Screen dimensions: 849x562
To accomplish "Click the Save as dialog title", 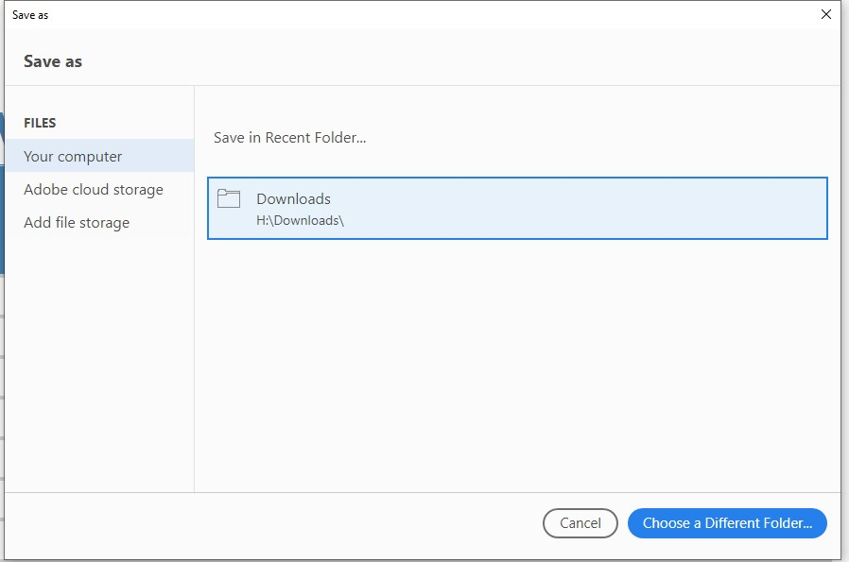I will pyautogui.click(x=52, y=60).
